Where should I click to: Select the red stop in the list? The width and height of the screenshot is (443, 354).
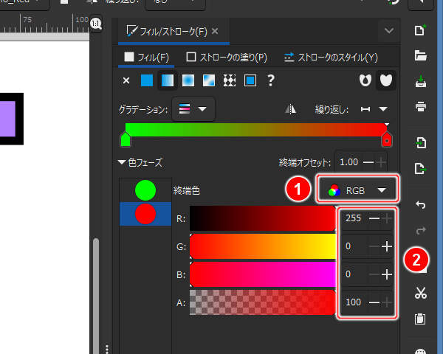[145, 214]
